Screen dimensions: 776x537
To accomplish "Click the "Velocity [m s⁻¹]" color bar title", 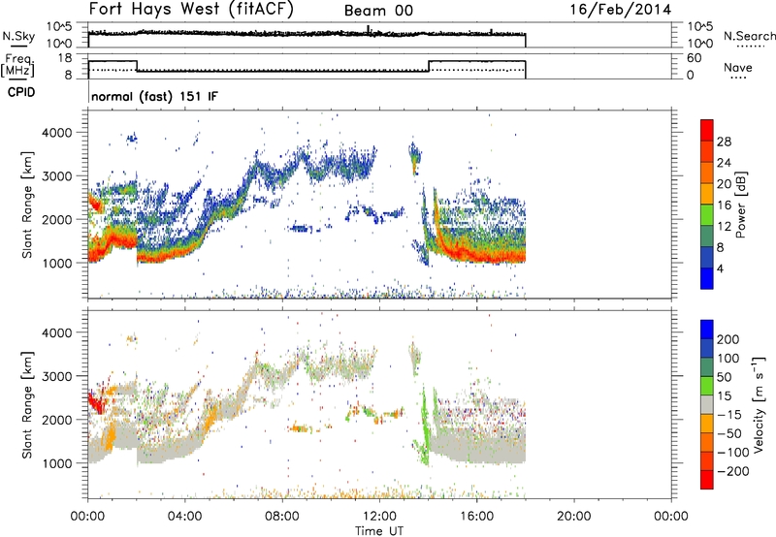I will (x=759, y=404).
